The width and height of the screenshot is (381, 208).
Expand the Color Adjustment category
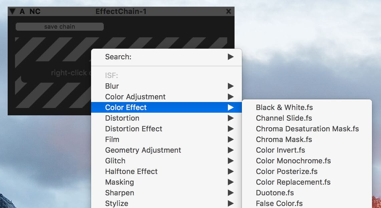pos(166,97)
